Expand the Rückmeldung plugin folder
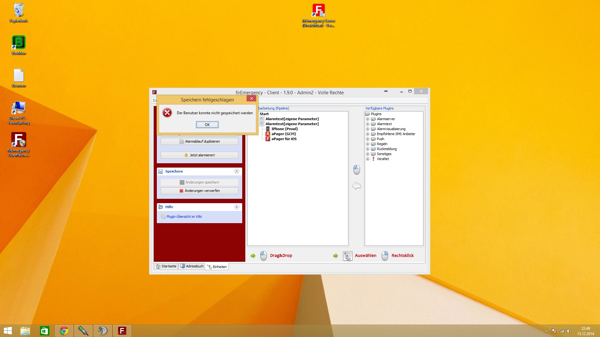The width and height of the screenshot is (600, 337). pos(368,149)
